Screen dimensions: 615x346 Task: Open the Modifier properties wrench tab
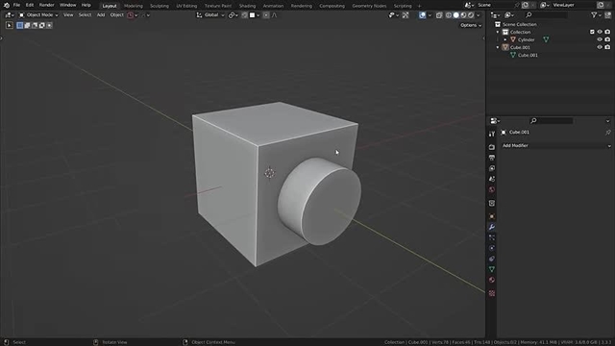tap(491, 227)
